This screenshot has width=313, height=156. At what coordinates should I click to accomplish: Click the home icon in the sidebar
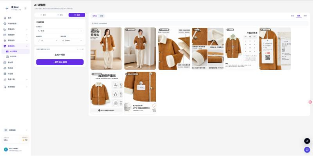click(x=5, y=18)
